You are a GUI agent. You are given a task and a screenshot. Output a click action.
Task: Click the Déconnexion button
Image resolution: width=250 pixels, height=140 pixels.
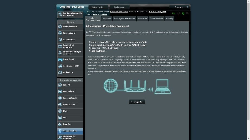(98, 7)
